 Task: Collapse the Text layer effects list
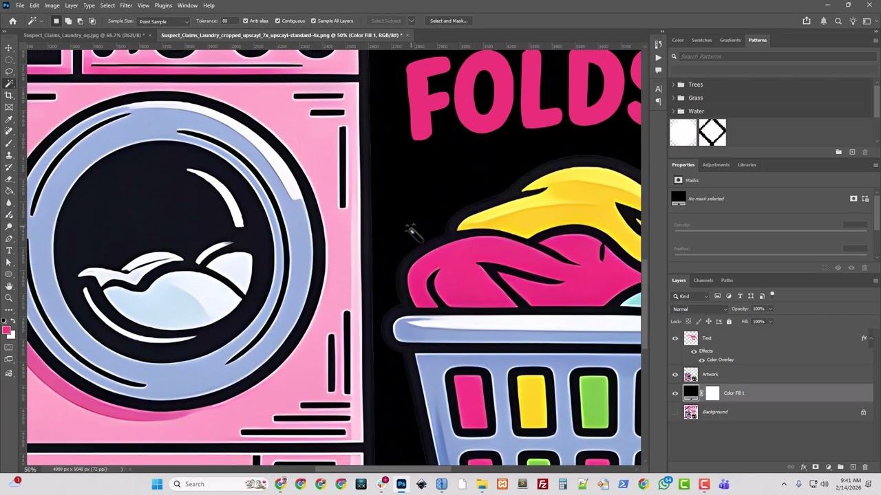pos(872,338)
